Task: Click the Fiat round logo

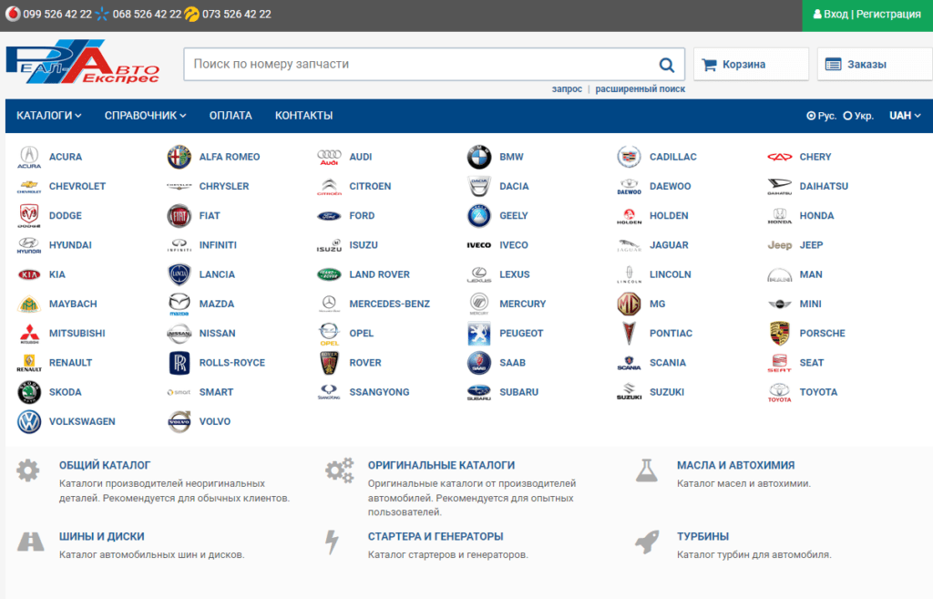Action: click(x=179, y=215)
